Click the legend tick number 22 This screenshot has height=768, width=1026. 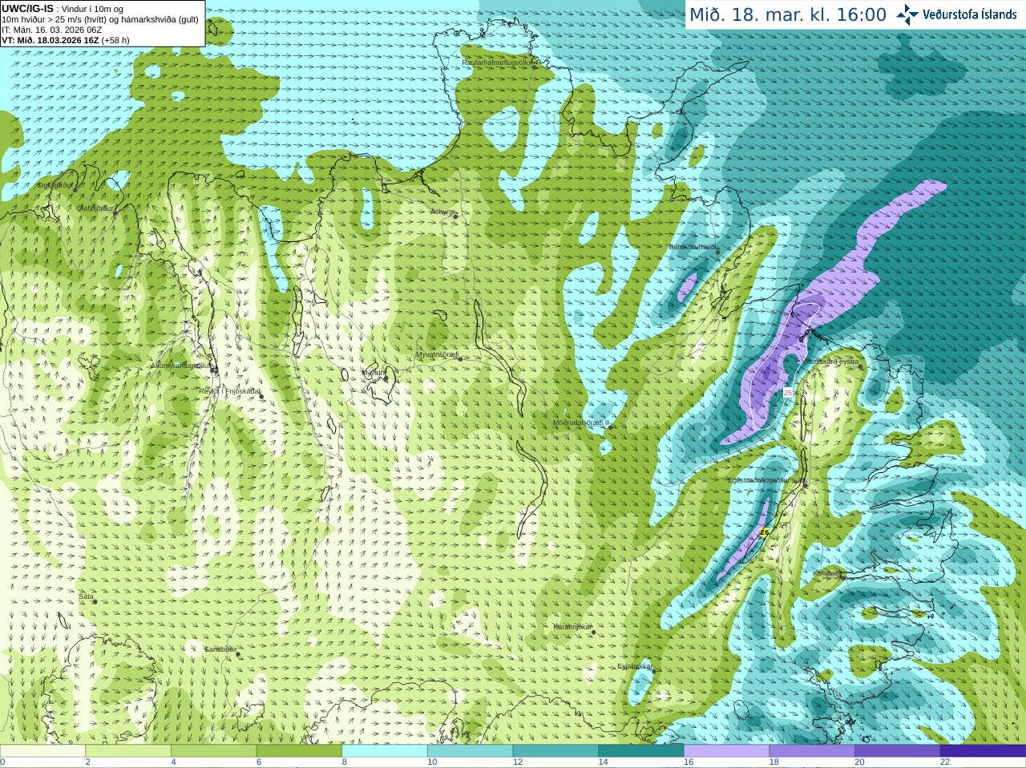[945, 762]
